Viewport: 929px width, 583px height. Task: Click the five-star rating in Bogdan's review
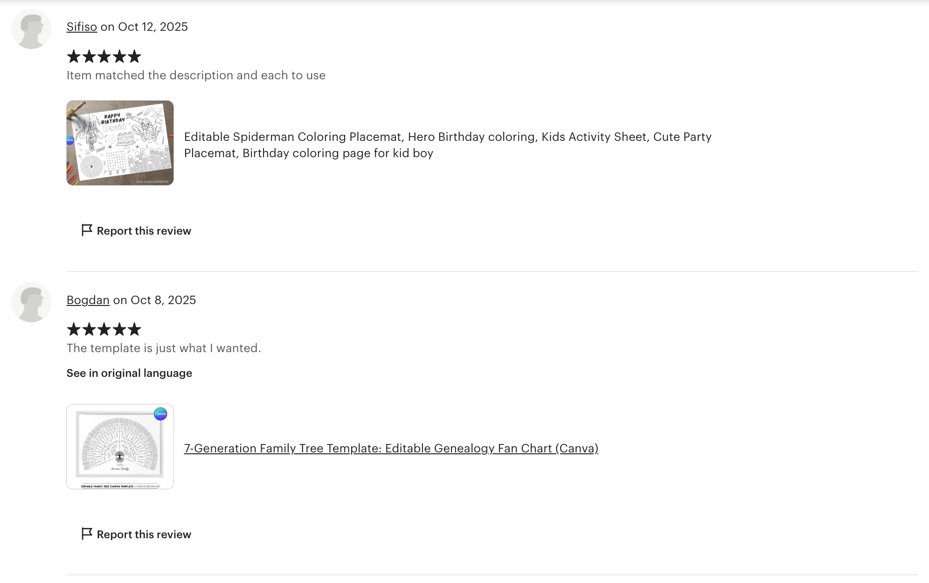(104, 329)
